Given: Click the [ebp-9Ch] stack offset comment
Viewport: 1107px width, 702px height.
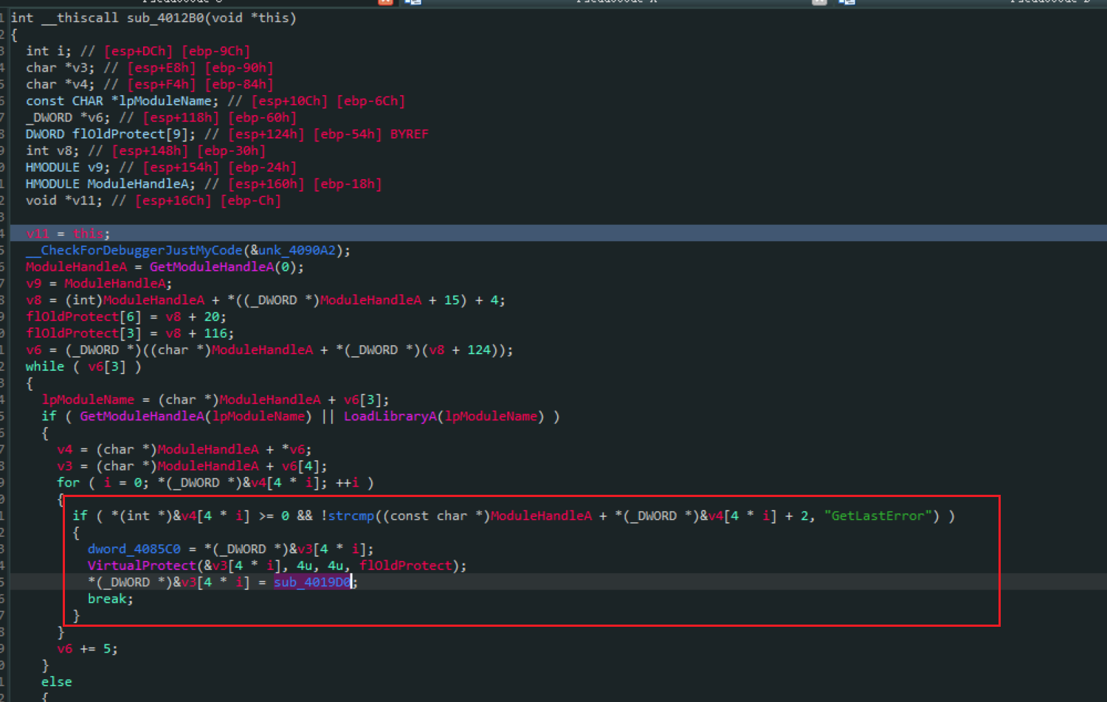Looking at the screenshot, I should click(215, 51).
